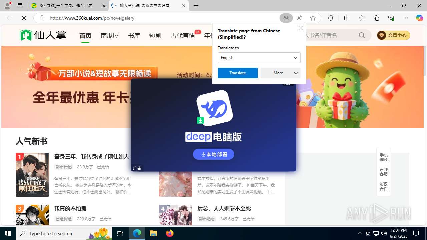This screenshot has width=427, height=240.
Task: Open book cover ranked 1
Action: [x=32, y=175]
